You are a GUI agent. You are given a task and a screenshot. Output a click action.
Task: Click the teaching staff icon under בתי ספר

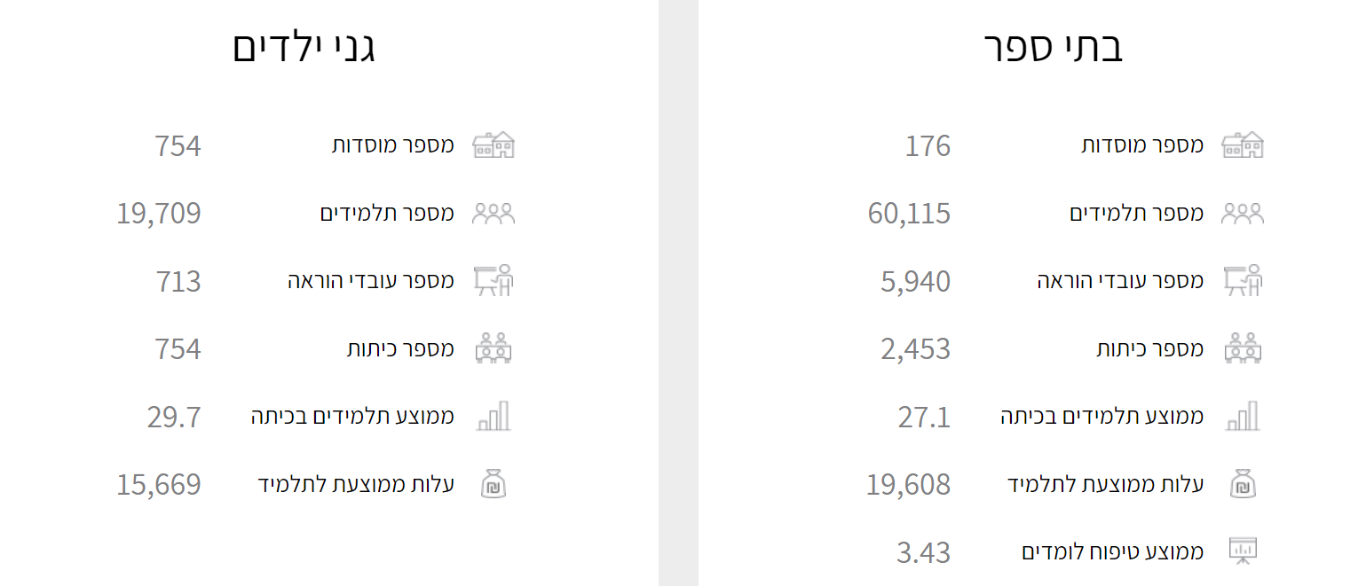pos(1243,281)
